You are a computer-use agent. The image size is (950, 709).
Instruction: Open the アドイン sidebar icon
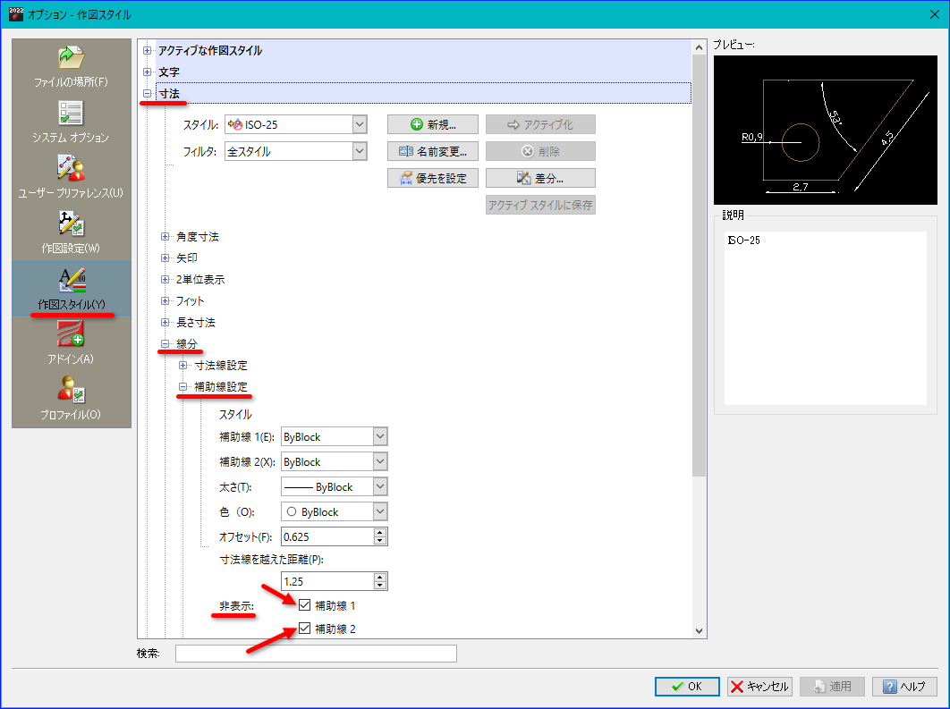pyautogui.click(x=71, y=336)
